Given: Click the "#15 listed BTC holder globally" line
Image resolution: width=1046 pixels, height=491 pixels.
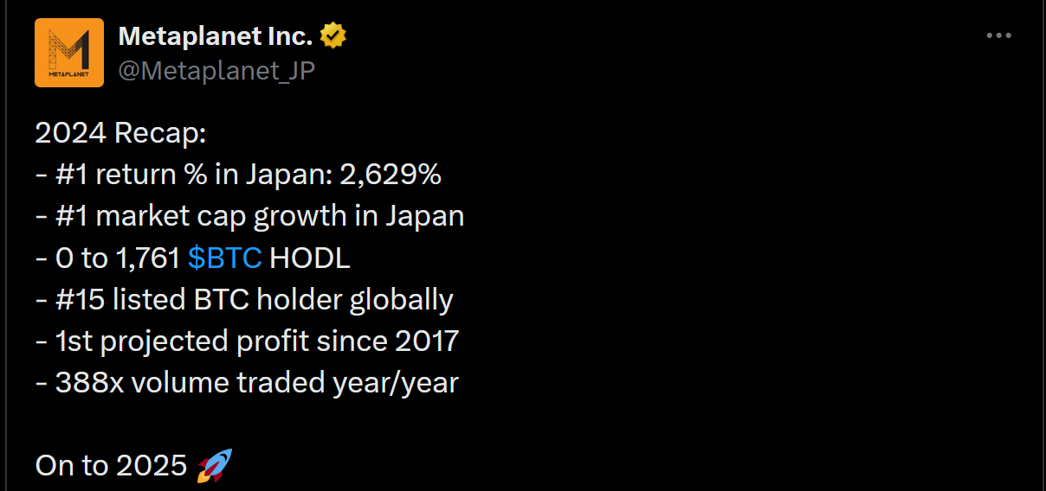Looking at the screenshot, I should pyautogui.click(x=244, y=299).
